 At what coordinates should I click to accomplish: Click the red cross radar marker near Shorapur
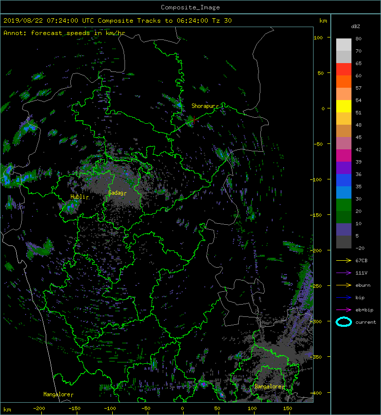(194, 120)
